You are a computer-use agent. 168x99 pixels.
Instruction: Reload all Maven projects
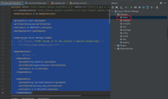[x=113, y=7]
